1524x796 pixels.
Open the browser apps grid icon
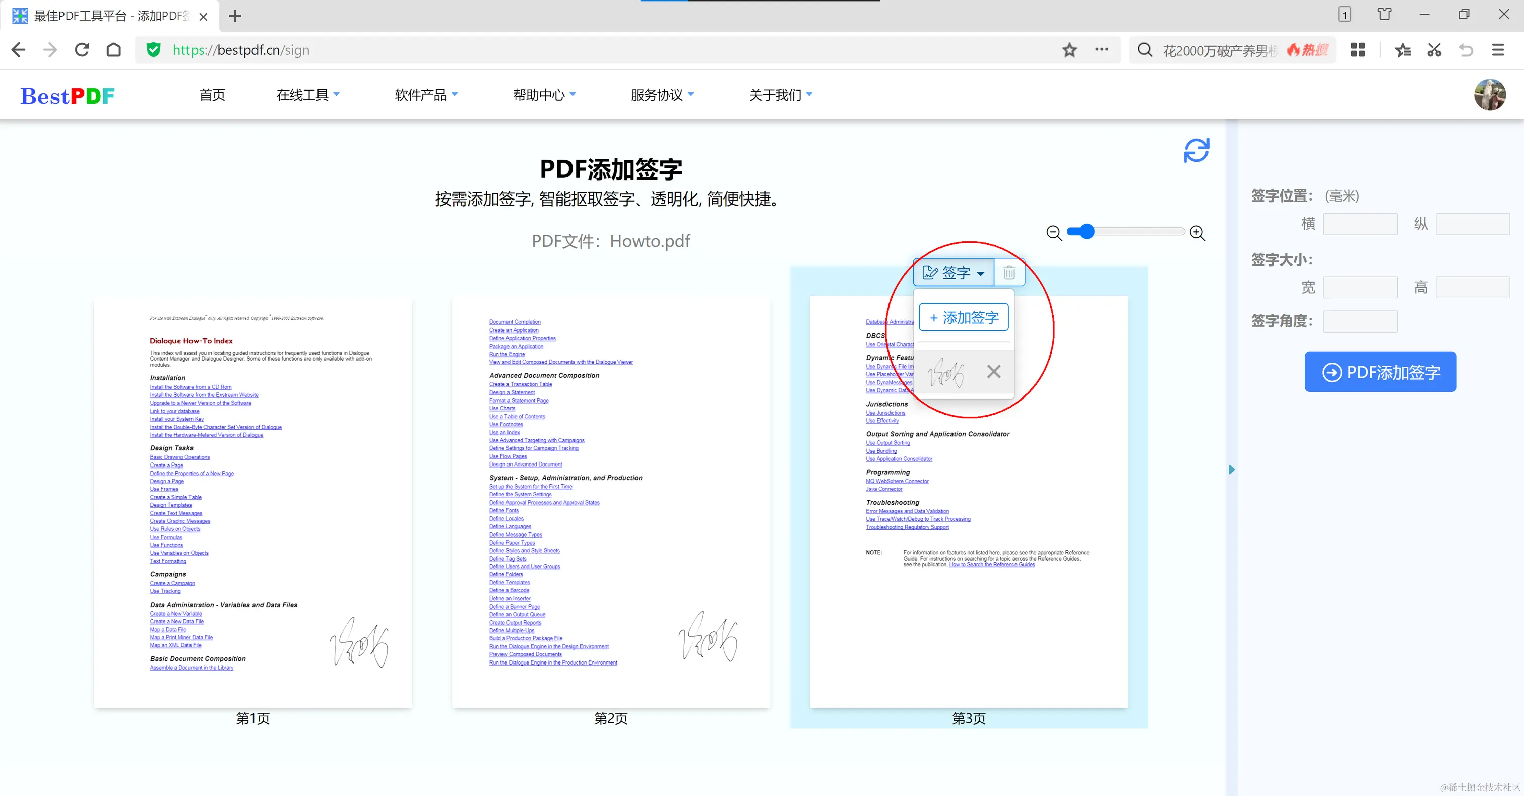tap(1357, 50)
